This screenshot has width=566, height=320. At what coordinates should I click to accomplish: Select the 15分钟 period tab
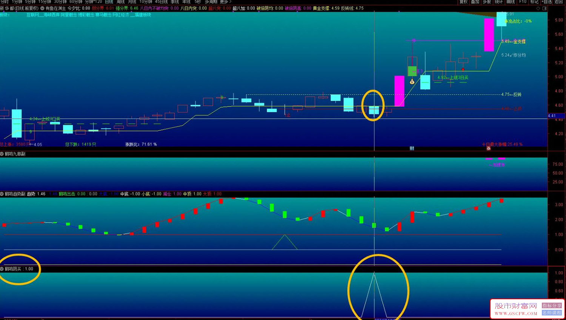coord(45,2)
